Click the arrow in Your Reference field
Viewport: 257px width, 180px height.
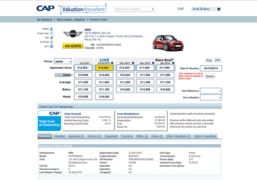[220, 91]
